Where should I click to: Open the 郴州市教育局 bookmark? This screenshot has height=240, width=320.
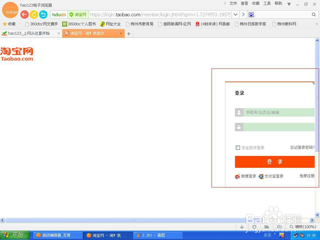[140, 24]
